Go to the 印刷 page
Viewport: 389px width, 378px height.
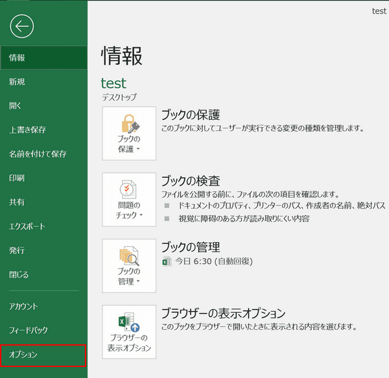coord(43,178)
